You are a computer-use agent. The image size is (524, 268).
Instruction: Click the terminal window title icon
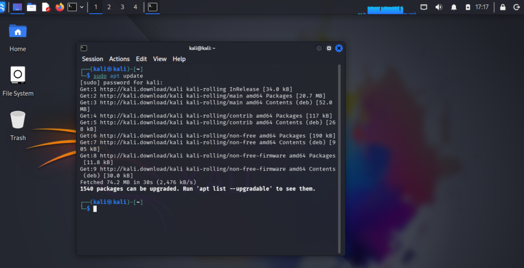[83, 48]
